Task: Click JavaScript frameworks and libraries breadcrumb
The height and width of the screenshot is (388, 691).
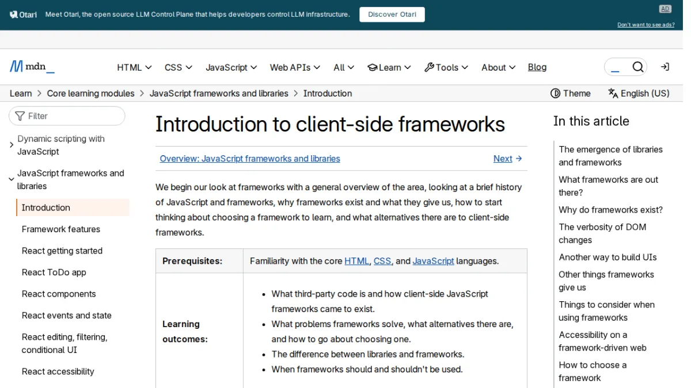Action: (219, 93)
